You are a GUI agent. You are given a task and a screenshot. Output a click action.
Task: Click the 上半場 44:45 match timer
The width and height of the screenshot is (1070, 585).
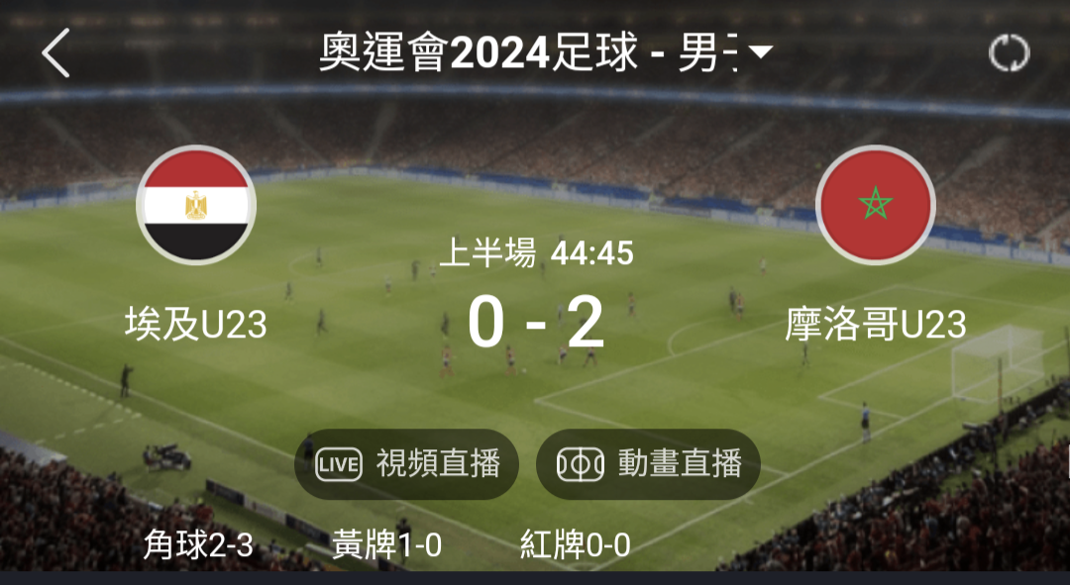coord(536,253)
